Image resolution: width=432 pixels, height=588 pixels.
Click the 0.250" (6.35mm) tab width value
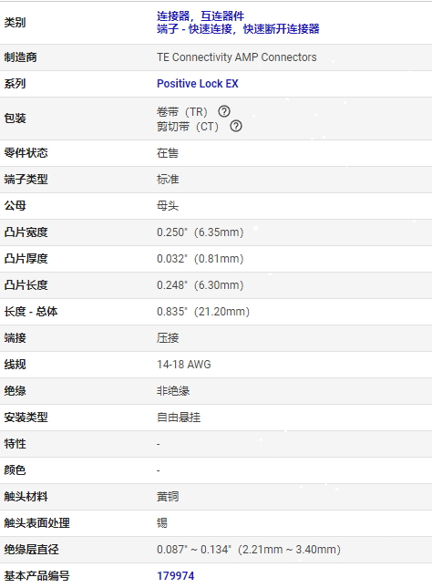pos(201,232)
